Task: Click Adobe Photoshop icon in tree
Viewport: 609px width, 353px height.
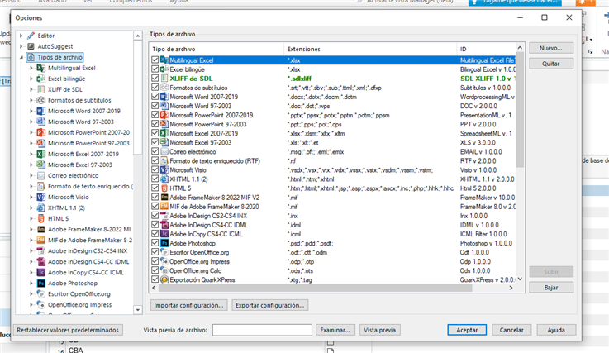Action: click(x=41, y=284)
